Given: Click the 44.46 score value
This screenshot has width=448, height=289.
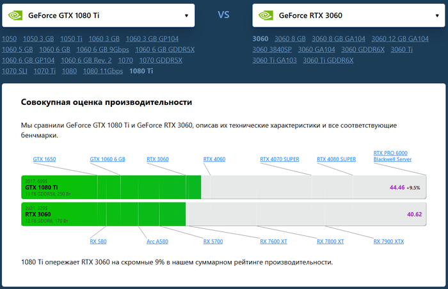Looking at the screenshot, I should coord(397,187).
